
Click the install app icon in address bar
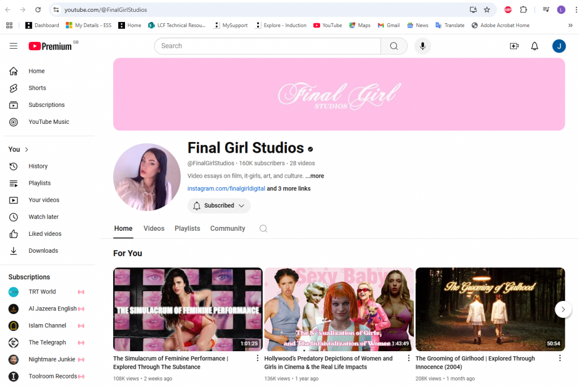[x=473, y=10]
